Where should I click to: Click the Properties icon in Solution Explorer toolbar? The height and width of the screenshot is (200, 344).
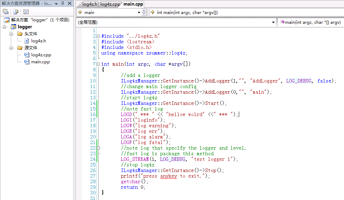6,12
